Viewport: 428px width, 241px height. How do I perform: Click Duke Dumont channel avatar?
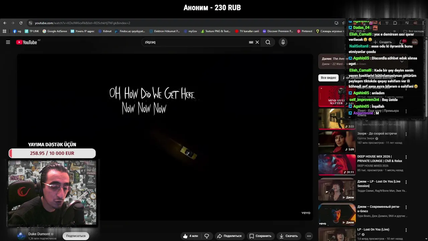tap(21, 236)
